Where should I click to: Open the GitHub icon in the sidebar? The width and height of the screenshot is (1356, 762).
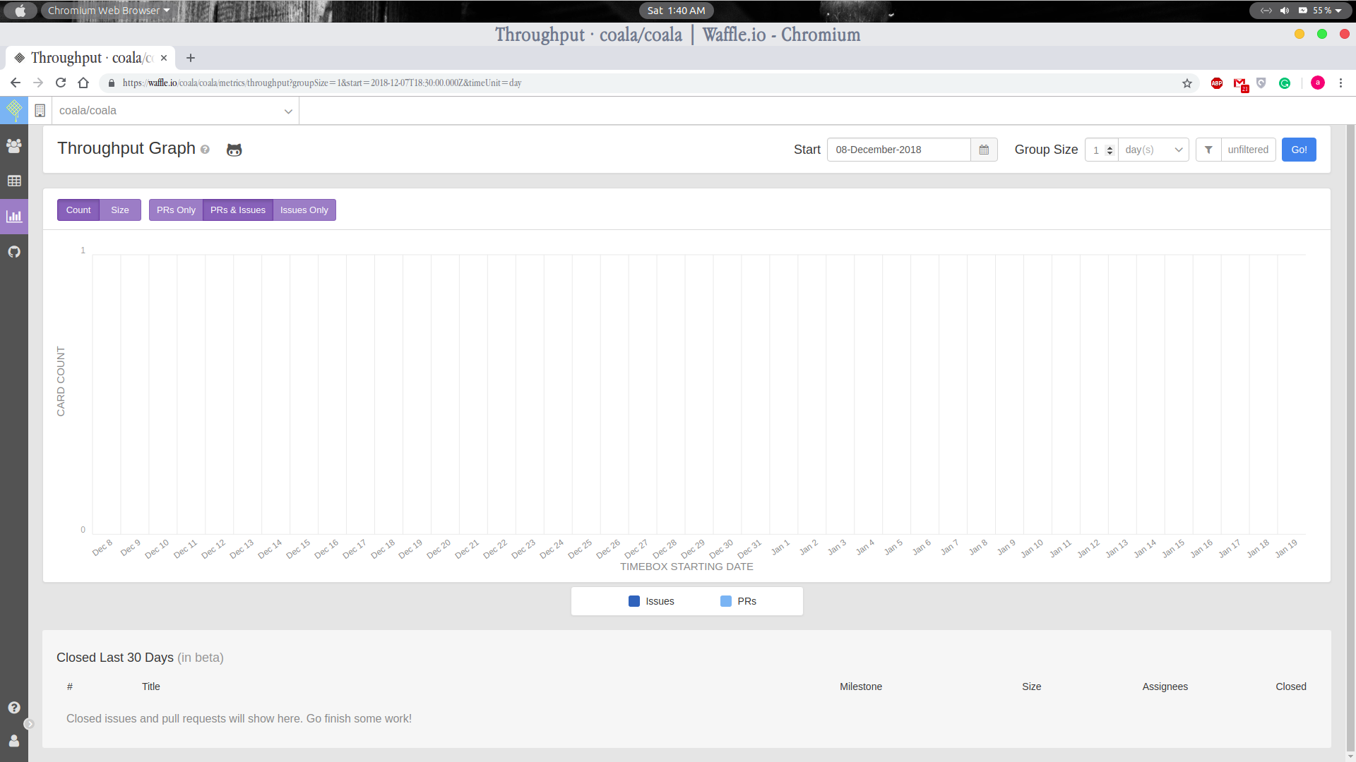[x=13, y=251]
